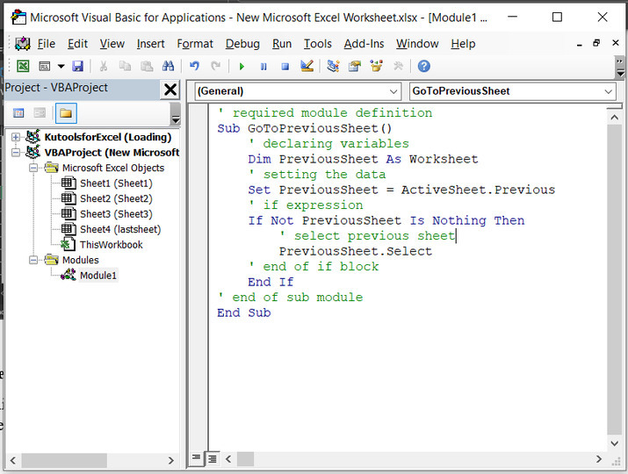Click the toolbar options overflow arrow

[x=620, y=68]
